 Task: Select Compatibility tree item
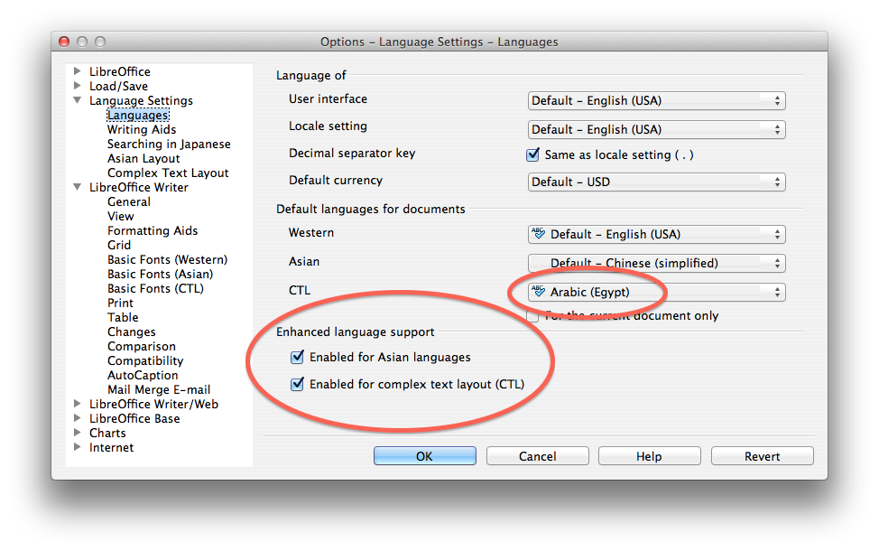point(146,360)
